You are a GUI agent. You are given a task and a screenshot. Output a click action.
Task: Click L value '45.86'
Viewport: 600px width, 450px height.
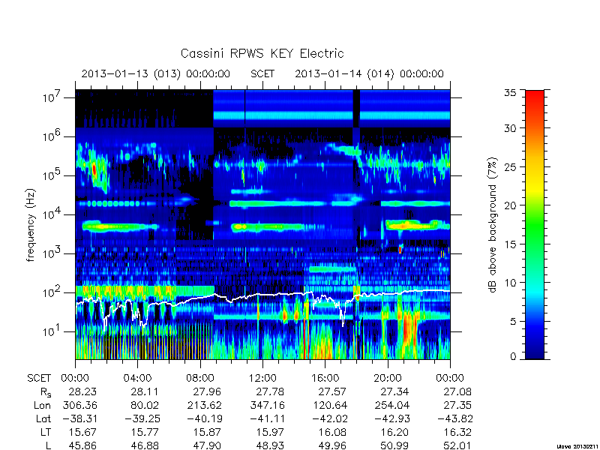point(82,445)
